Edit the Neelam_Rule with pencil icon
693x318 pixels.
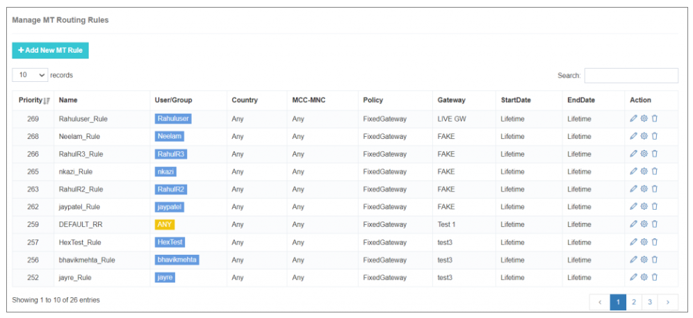click(633, 136)
